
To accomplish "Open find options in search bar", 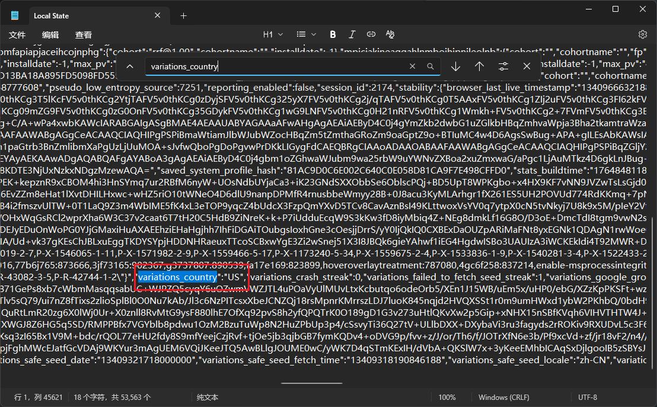I will 503,66.
